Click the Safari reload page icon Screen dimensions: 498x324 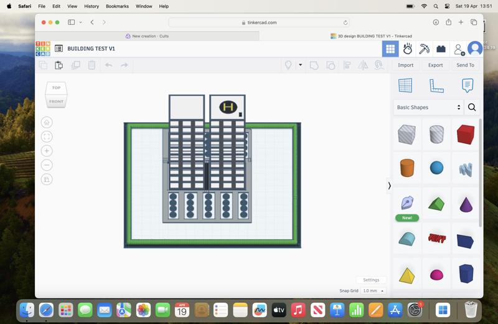coord(345,22)
